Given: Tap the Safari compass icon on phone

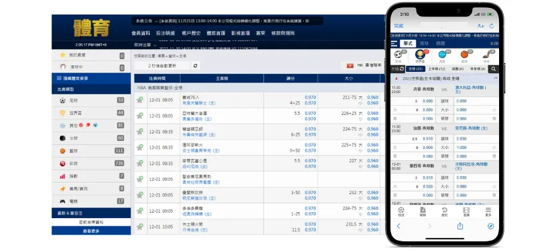Looking at the screenshot, I should pyautogui.click(x=491, y=226).
